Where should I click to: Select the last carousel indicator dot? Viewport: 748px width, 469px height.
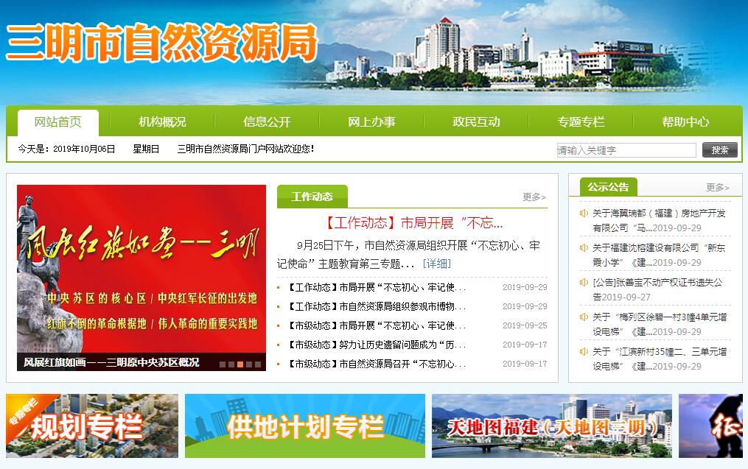257,364
